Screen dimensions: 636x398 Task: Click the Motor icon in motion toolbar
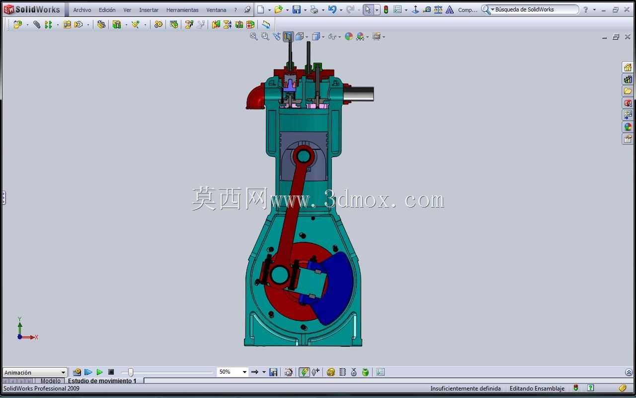tap(331, 372)
